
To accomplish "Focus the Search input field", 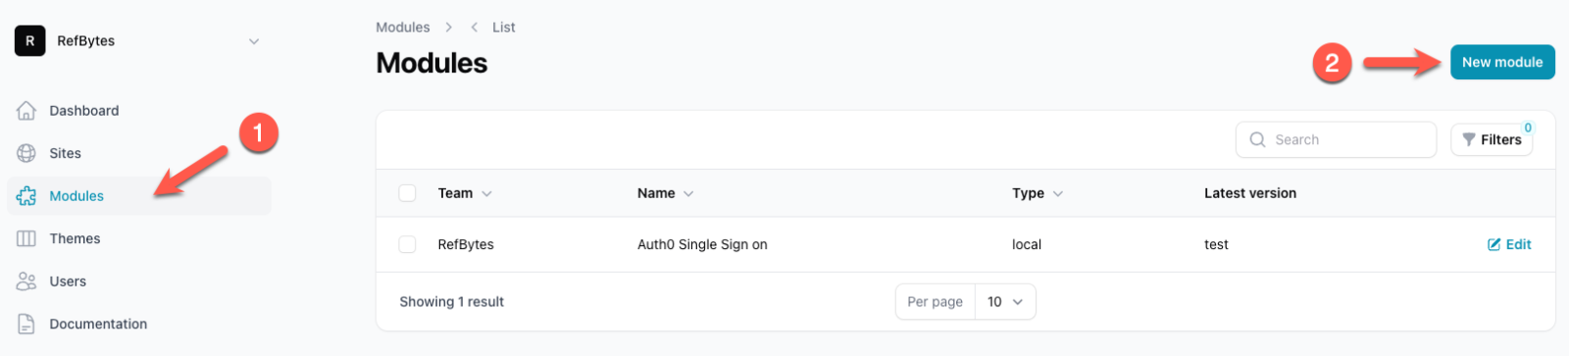I will click(1336, 140).
